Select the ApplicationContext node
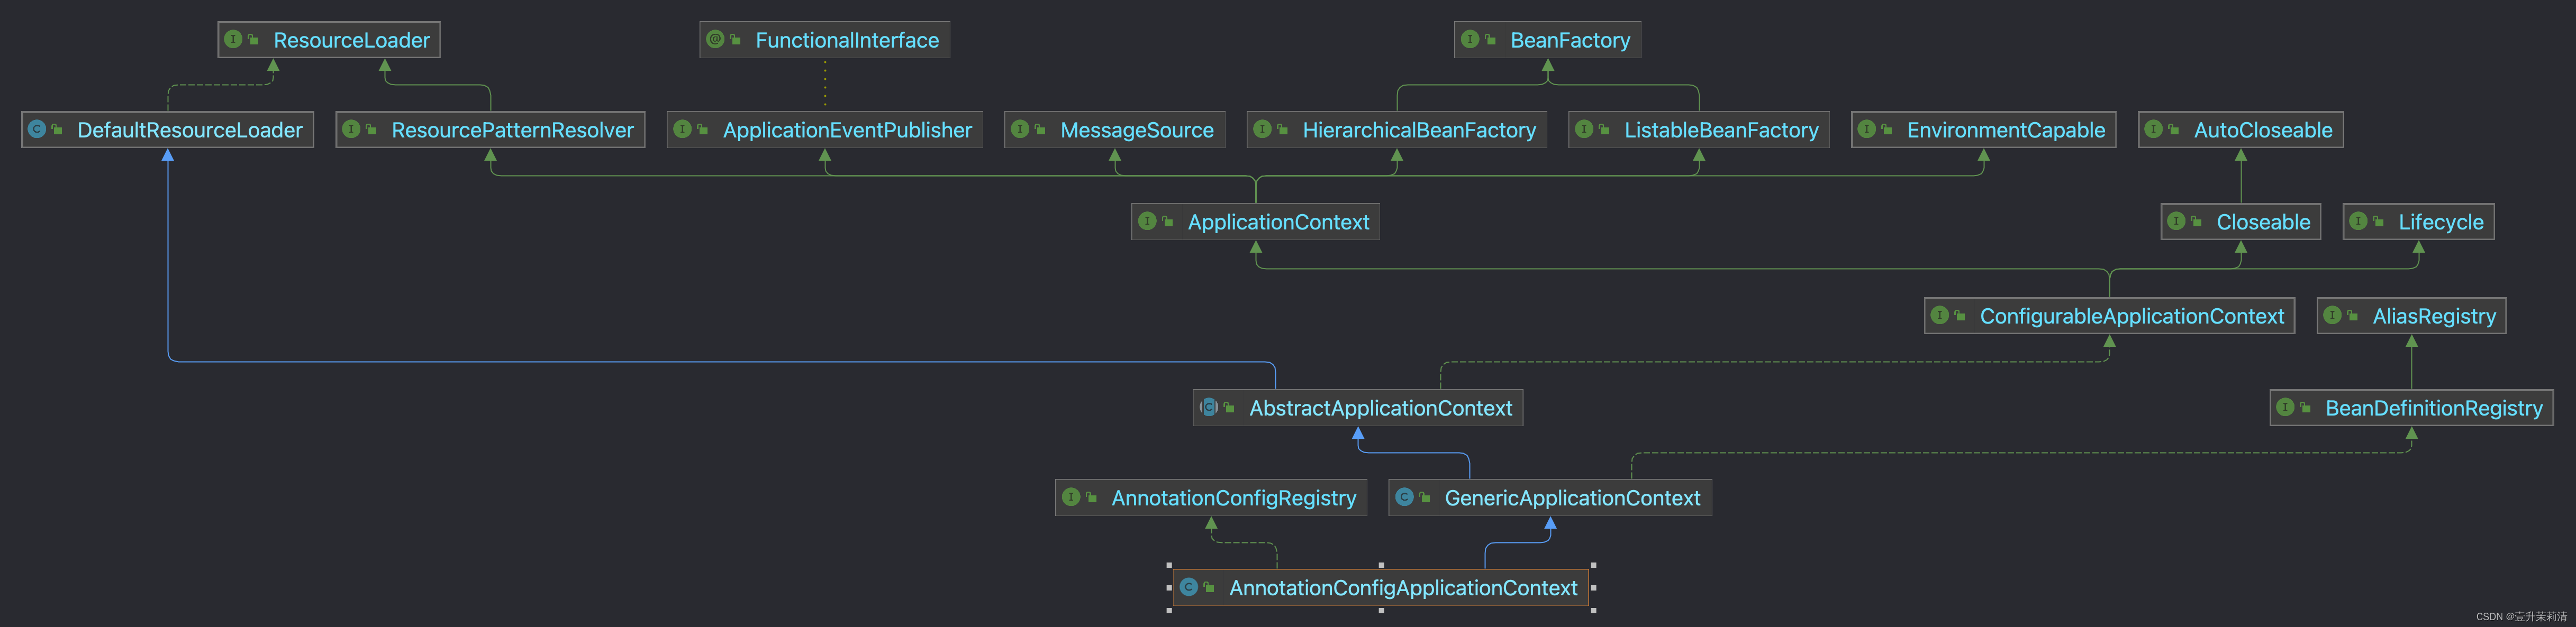2576x627 pixels. pyautogui.click(x=1277, y=222)
